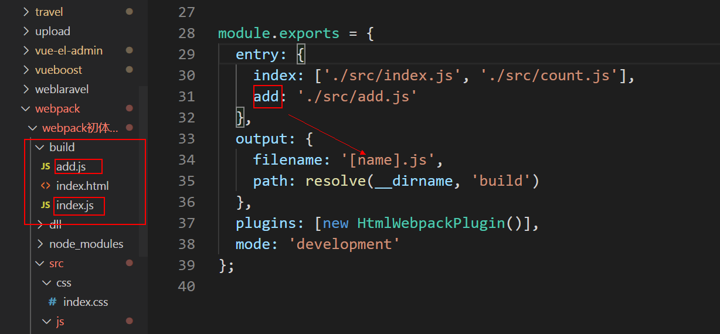720x334 pixels.
Task: Click the modified dot beside src folder
Action: pos(129,263)
